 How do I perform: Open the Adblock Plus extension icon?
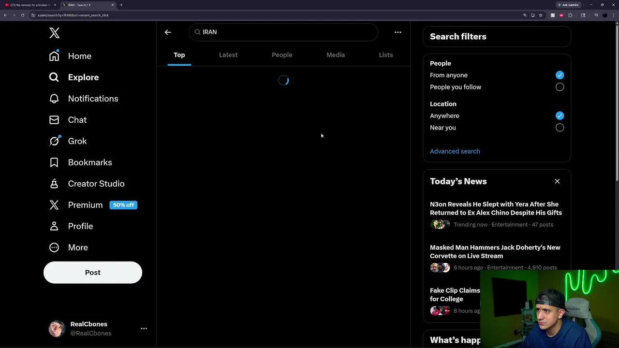[561, 15]
